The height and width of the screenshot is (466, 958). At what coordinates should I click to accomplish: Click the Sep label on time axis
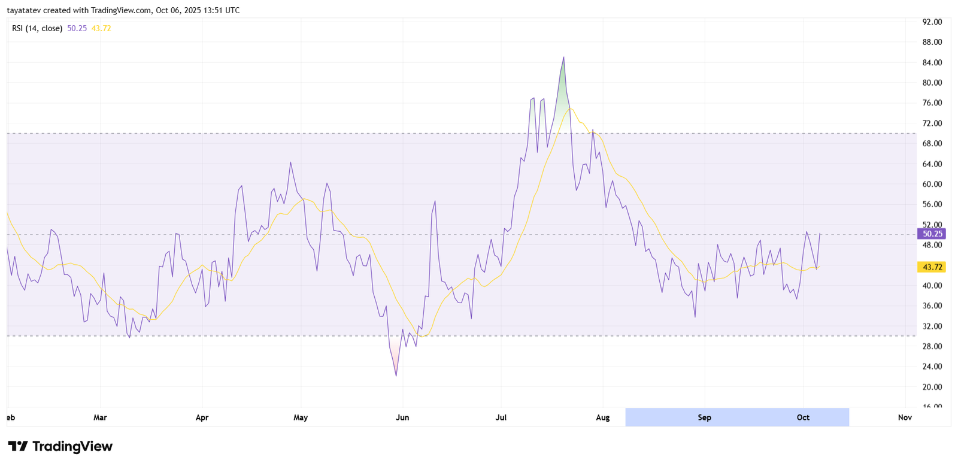point(705,417)
